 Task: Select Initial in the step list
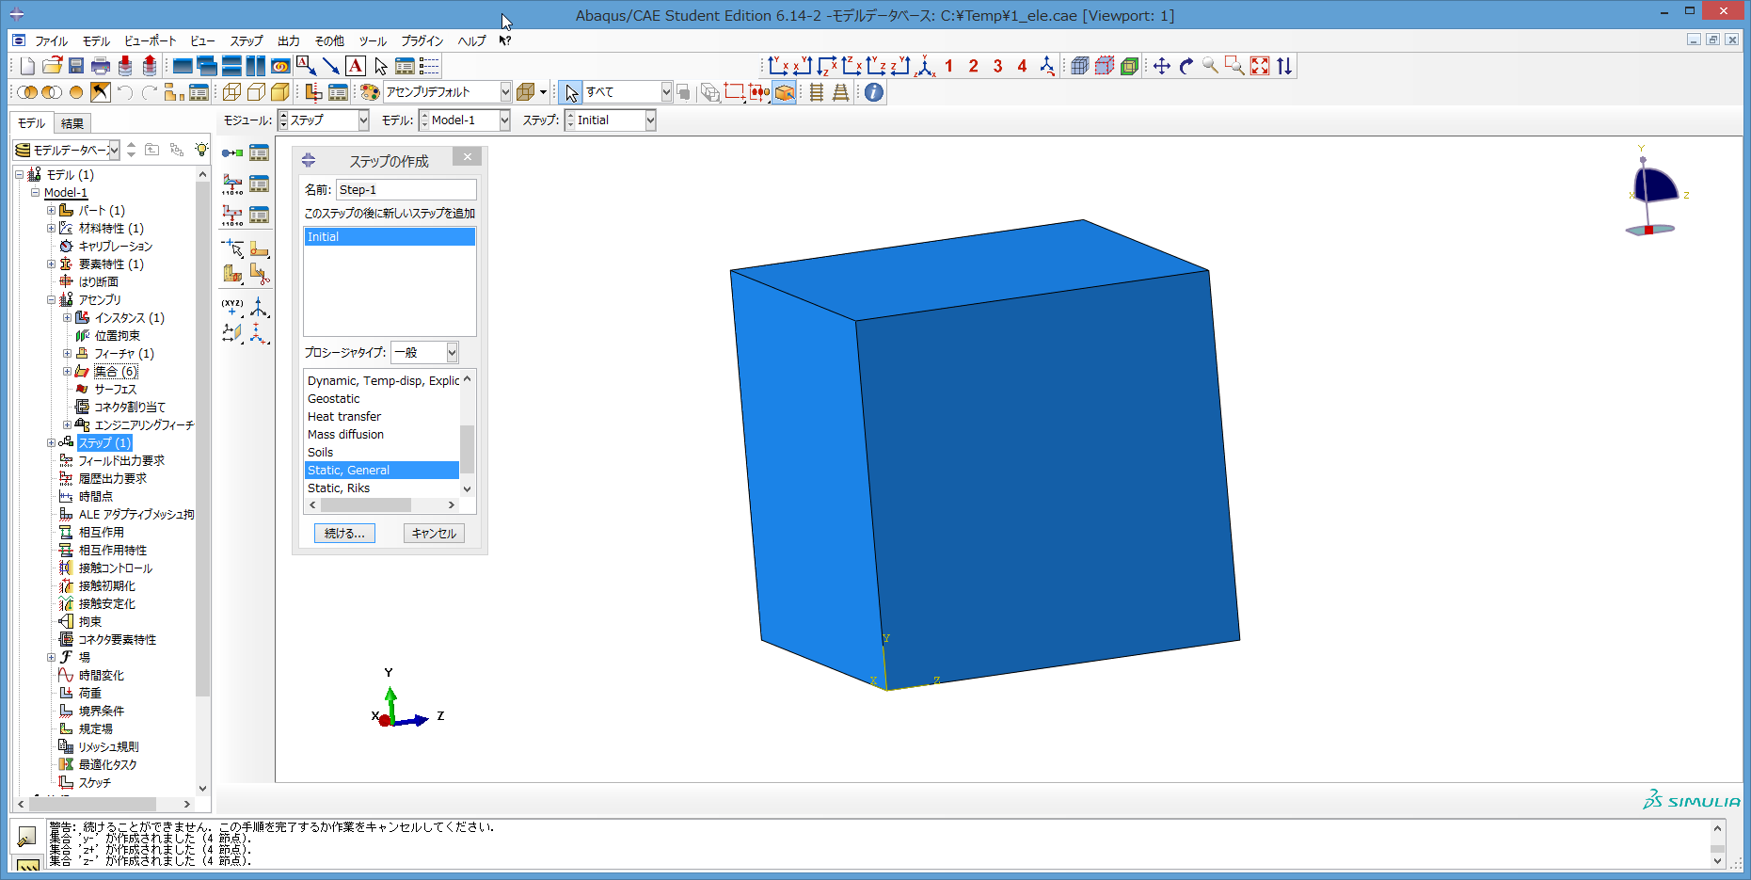point(390,237)
